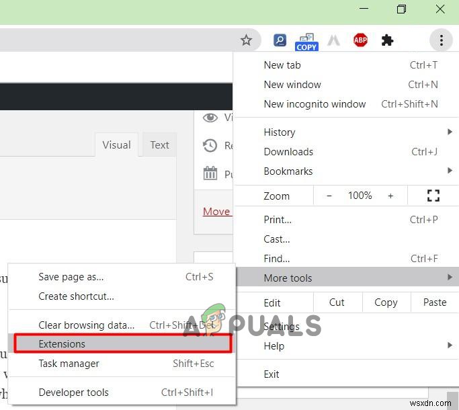Switch to the Visual editor tab
This screenshot has width=459, height=410.
(116, 145)
